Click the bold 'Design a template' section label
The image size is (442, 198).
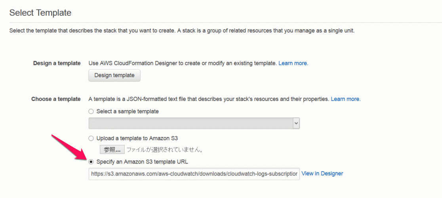[57, 63]
